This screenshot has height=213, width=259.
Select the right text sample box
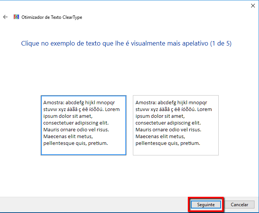pyautogui.click(x=175, y=125)
